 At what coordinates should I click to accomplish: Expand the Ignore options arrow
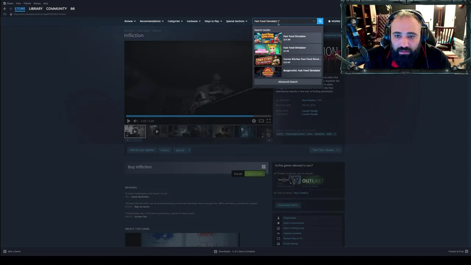click(x=189, y=150)
